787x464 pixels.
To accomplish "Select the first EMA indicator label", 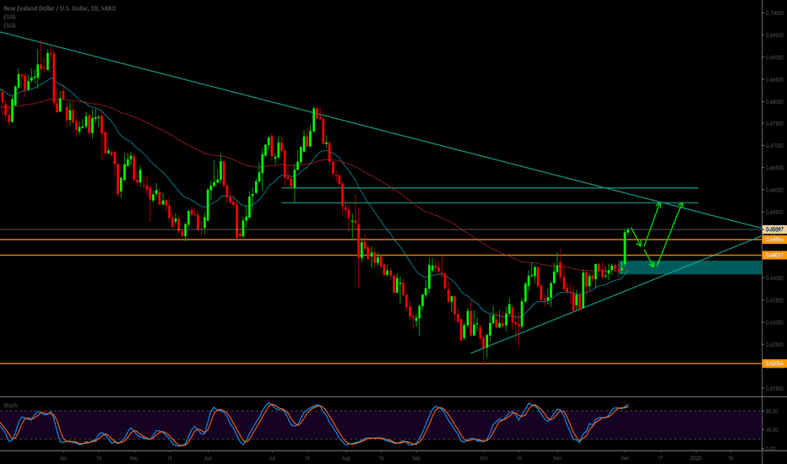I will 8,17.
